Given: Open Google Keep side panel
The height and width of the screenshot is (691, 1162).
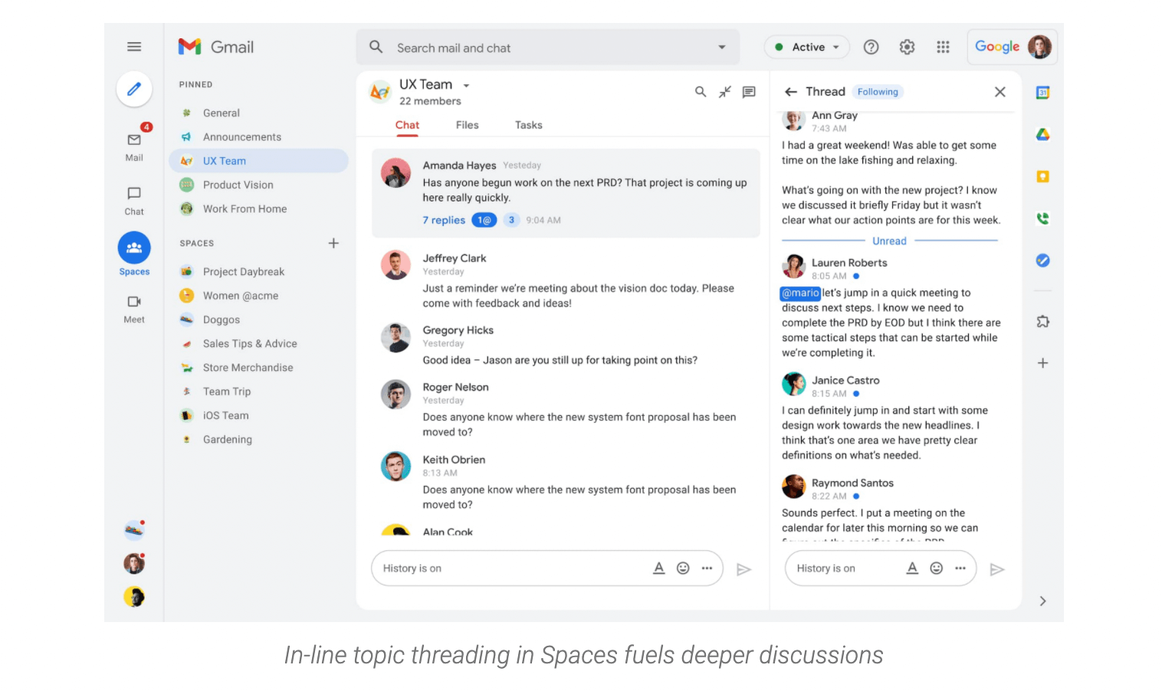Looking at the screenshot, I should 1042,176.
